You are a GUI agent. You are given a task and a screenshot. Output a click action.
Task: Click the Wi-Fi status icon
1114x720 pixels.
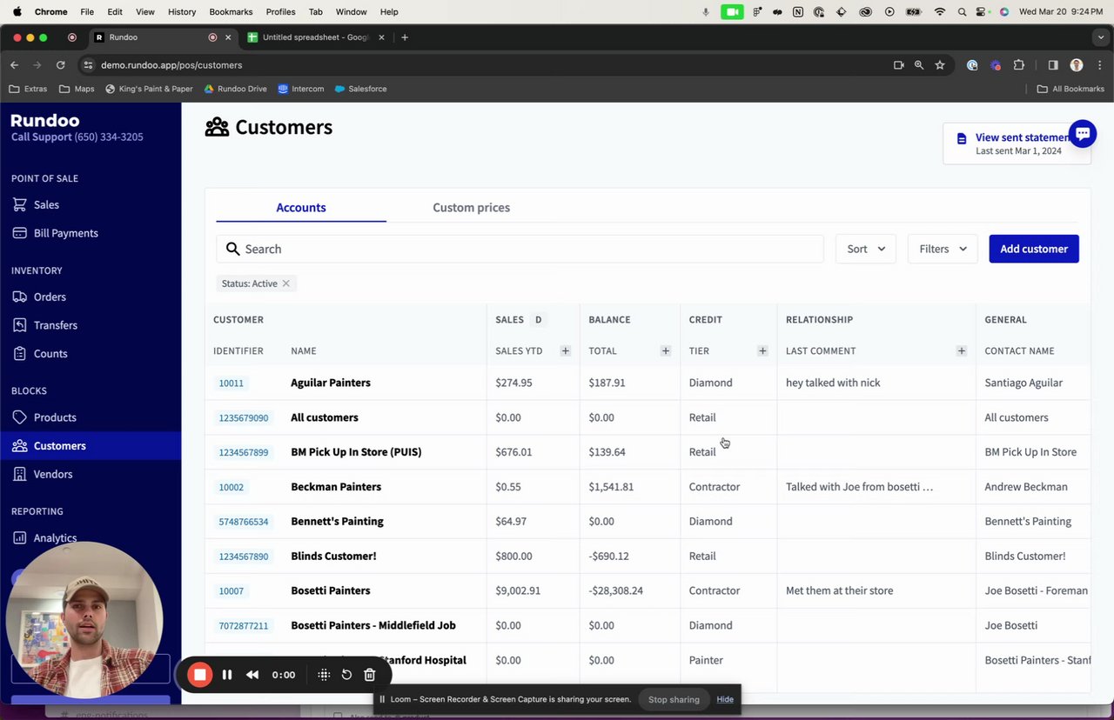(x=940, y=12)
